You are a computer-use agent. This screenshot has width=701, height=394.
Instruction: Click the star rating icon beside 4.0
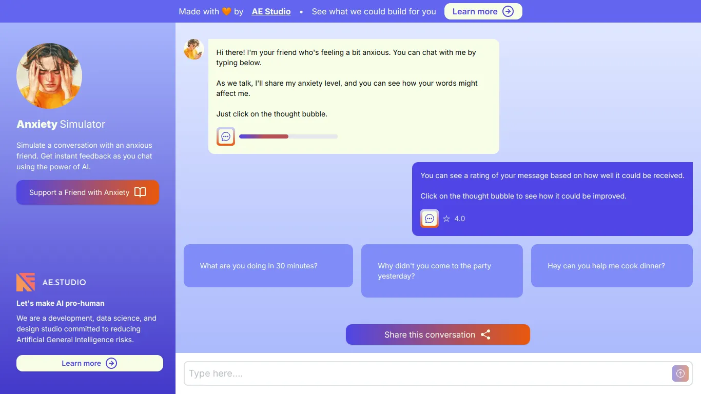[446, 219]
